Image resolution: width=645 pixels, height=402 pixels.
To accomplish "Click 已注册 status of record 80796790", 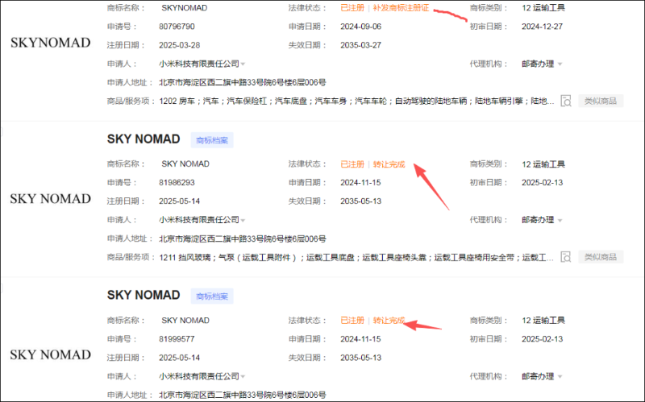I will 352,8.
